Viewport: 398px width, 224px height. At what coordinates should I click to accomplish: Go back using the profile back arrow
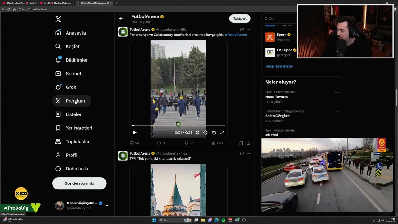coord(121,18)
